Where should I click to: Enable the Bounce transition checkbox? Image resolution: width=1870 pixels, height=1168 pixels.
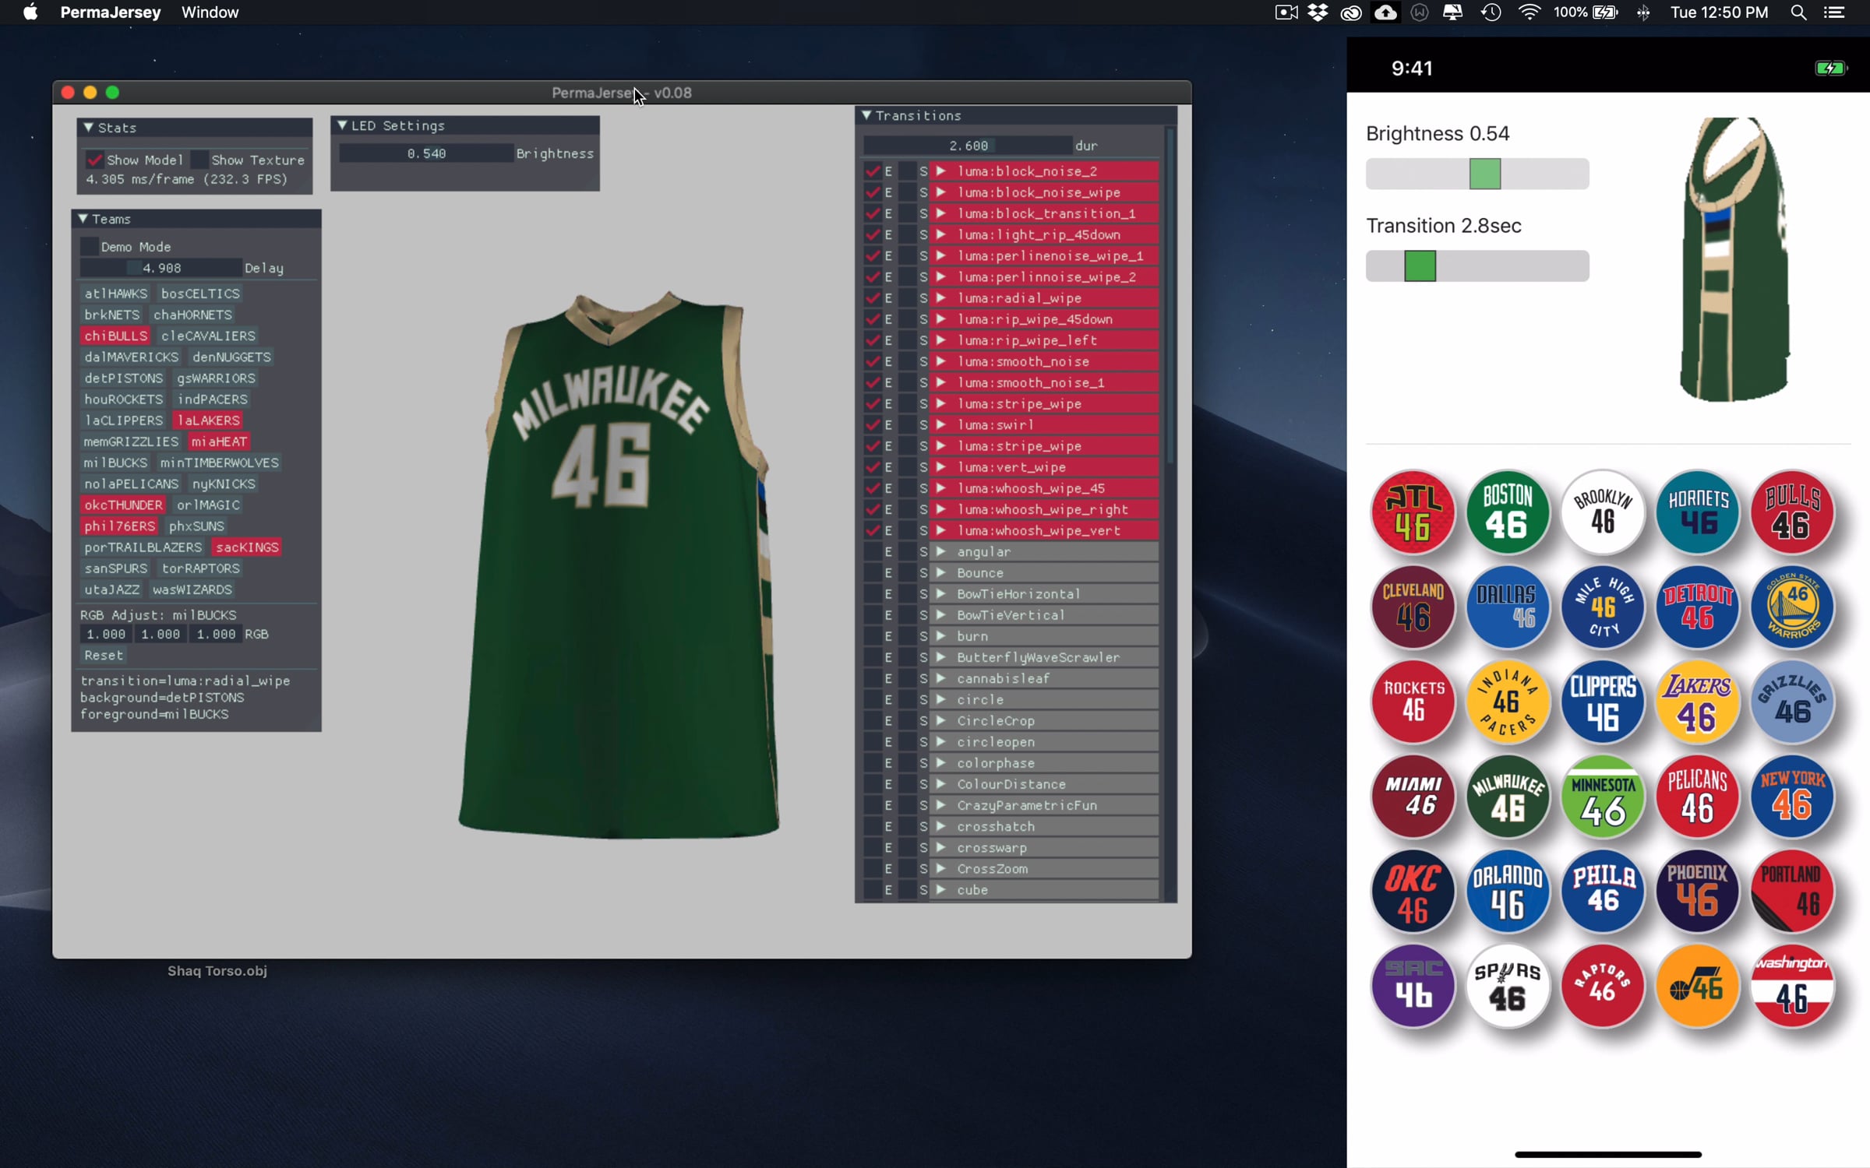tap(872, 572)
